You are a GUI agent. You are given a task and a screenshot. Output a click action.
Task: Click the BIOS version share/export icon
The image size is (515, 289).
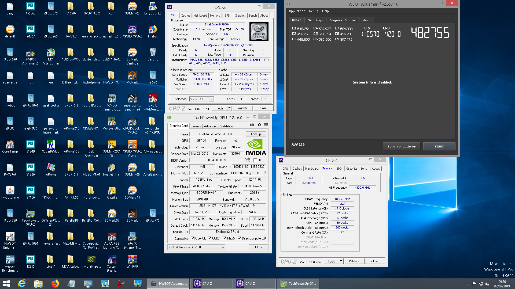pyautogui.click(x=247, y=160)
